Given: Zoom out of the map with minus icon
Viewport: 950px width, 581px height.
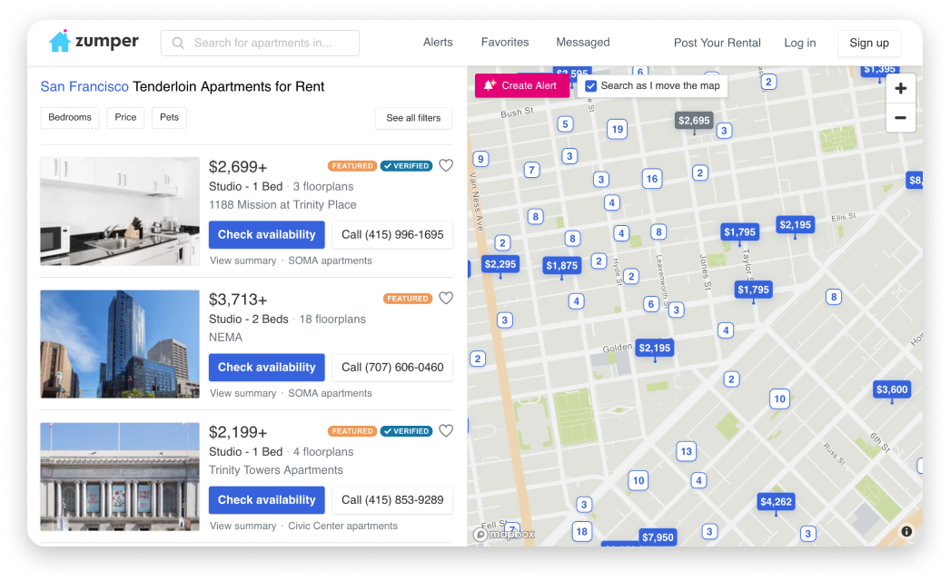Looking at the screenshot, I should point(900,118).
